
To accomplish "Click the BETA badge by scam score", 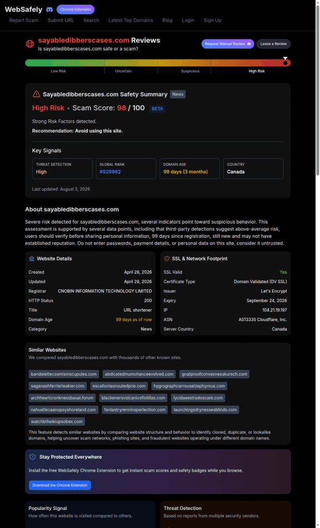I will pyautogui.click(x=157, y=109).
